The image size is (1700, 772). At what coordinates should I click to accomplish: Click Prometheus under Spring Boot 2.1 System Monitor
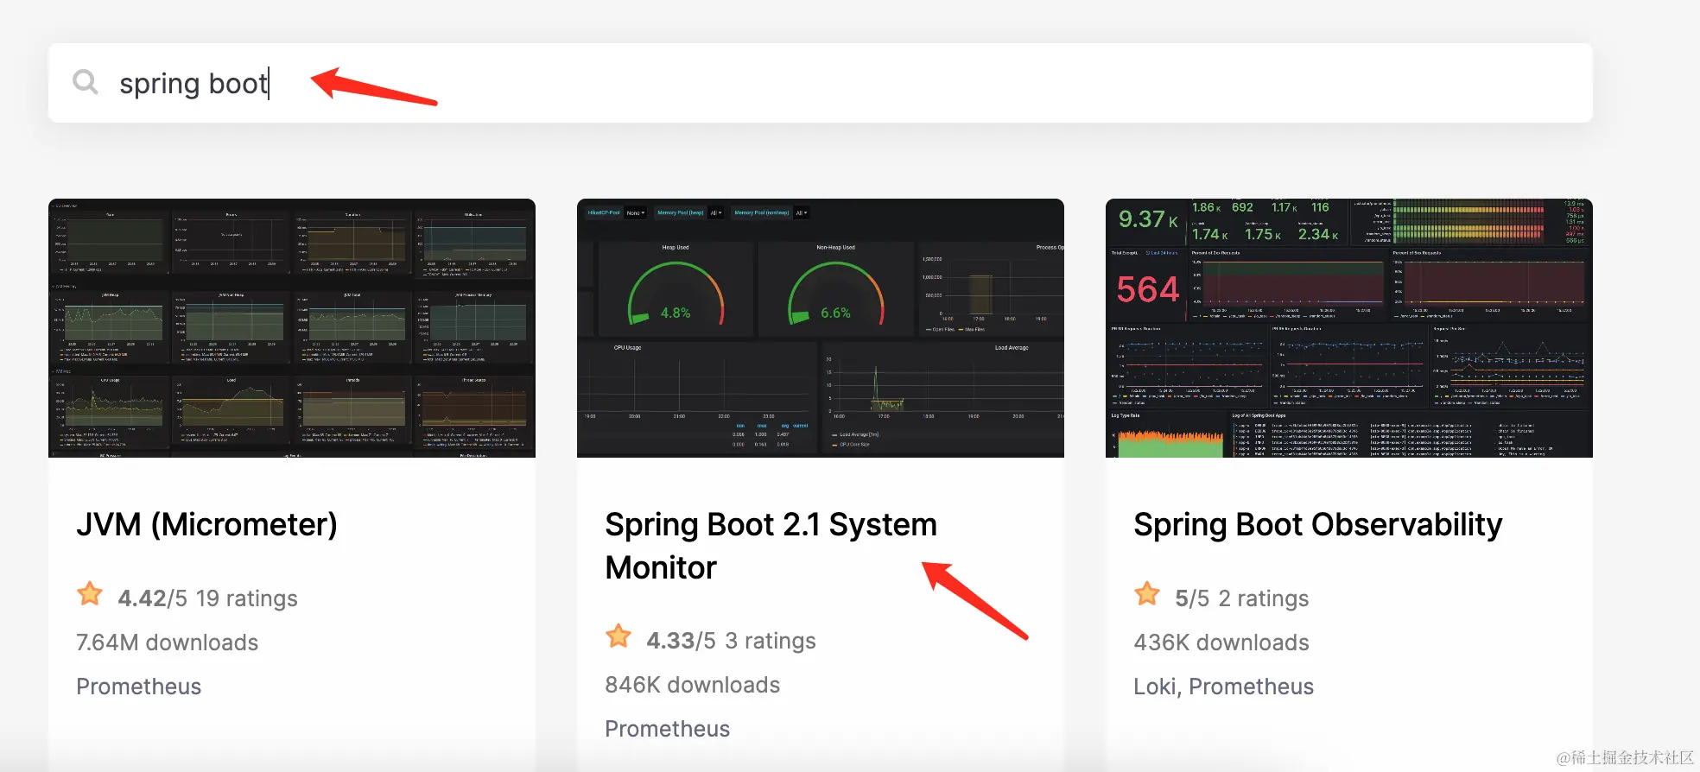point(667,729)
